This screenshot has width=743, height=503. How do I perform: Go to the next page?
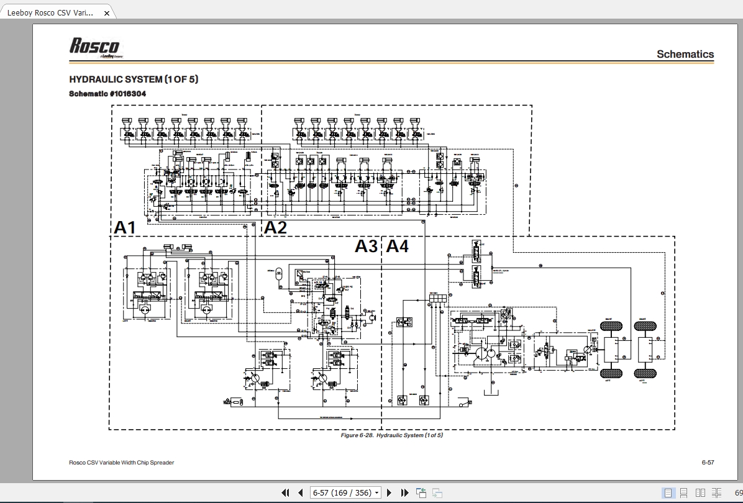389,492
